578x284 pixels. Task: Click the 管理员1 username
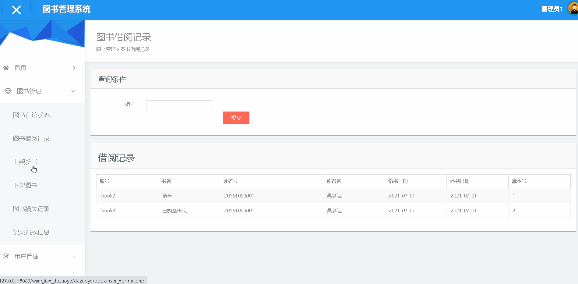point(552,9)
